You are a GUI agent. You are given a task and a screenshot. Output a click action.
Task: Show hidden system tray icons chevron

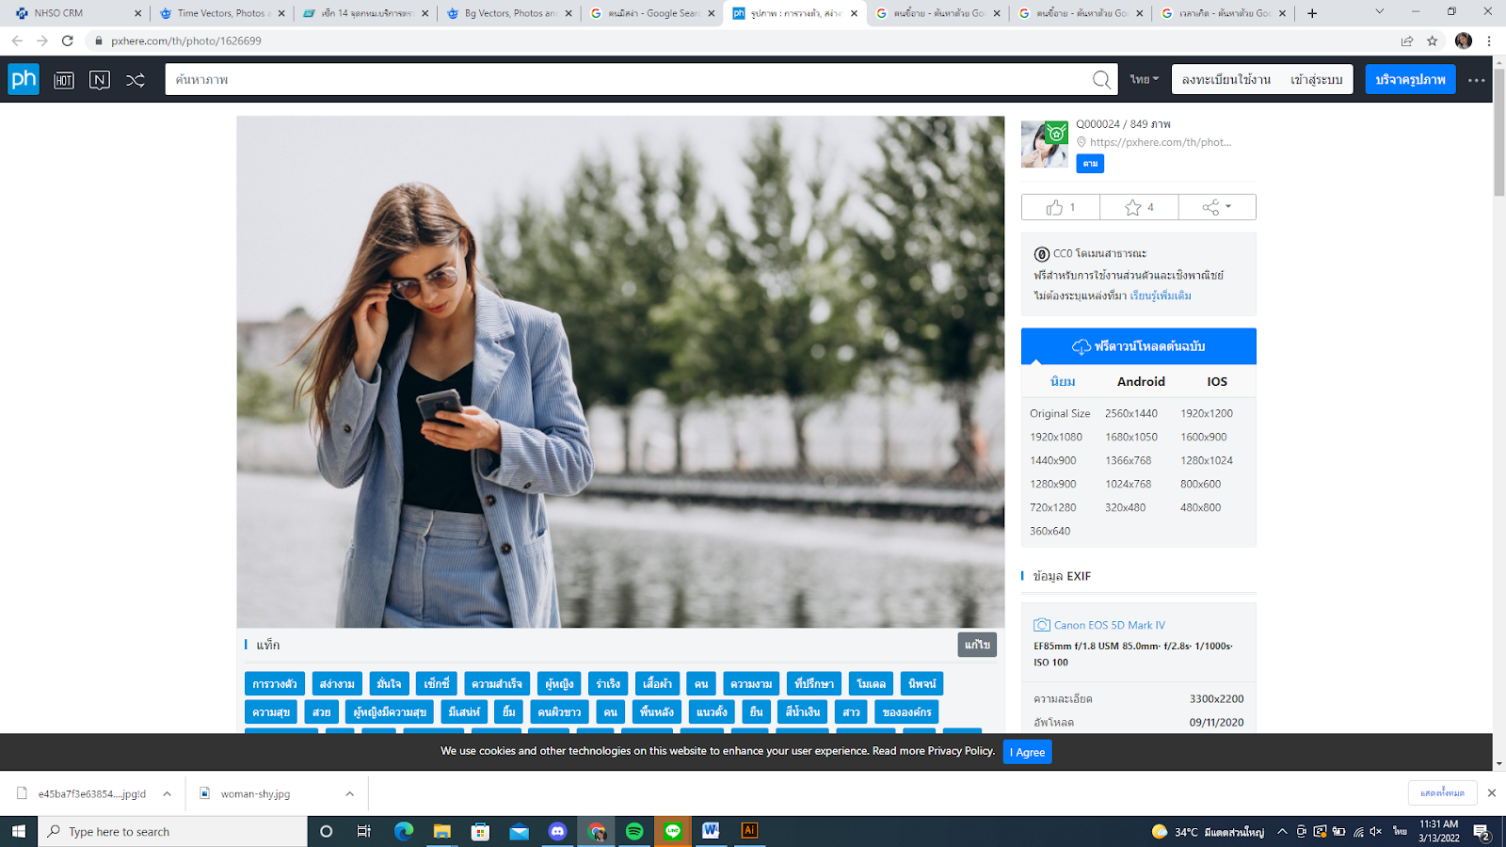(x=1282, y=831)
